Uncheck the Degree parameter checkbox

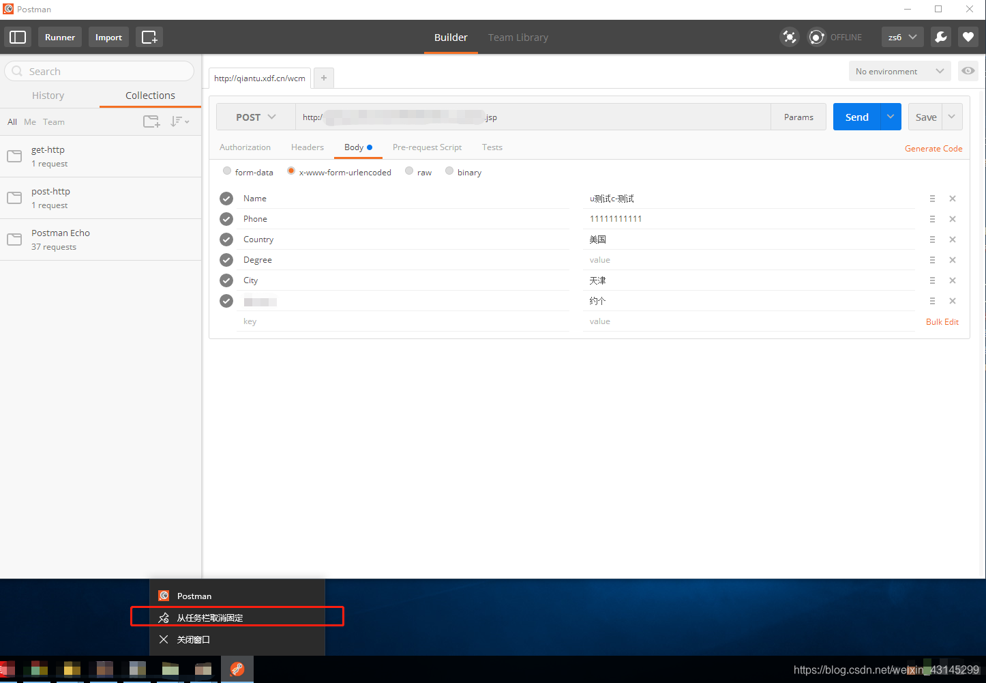226,260
